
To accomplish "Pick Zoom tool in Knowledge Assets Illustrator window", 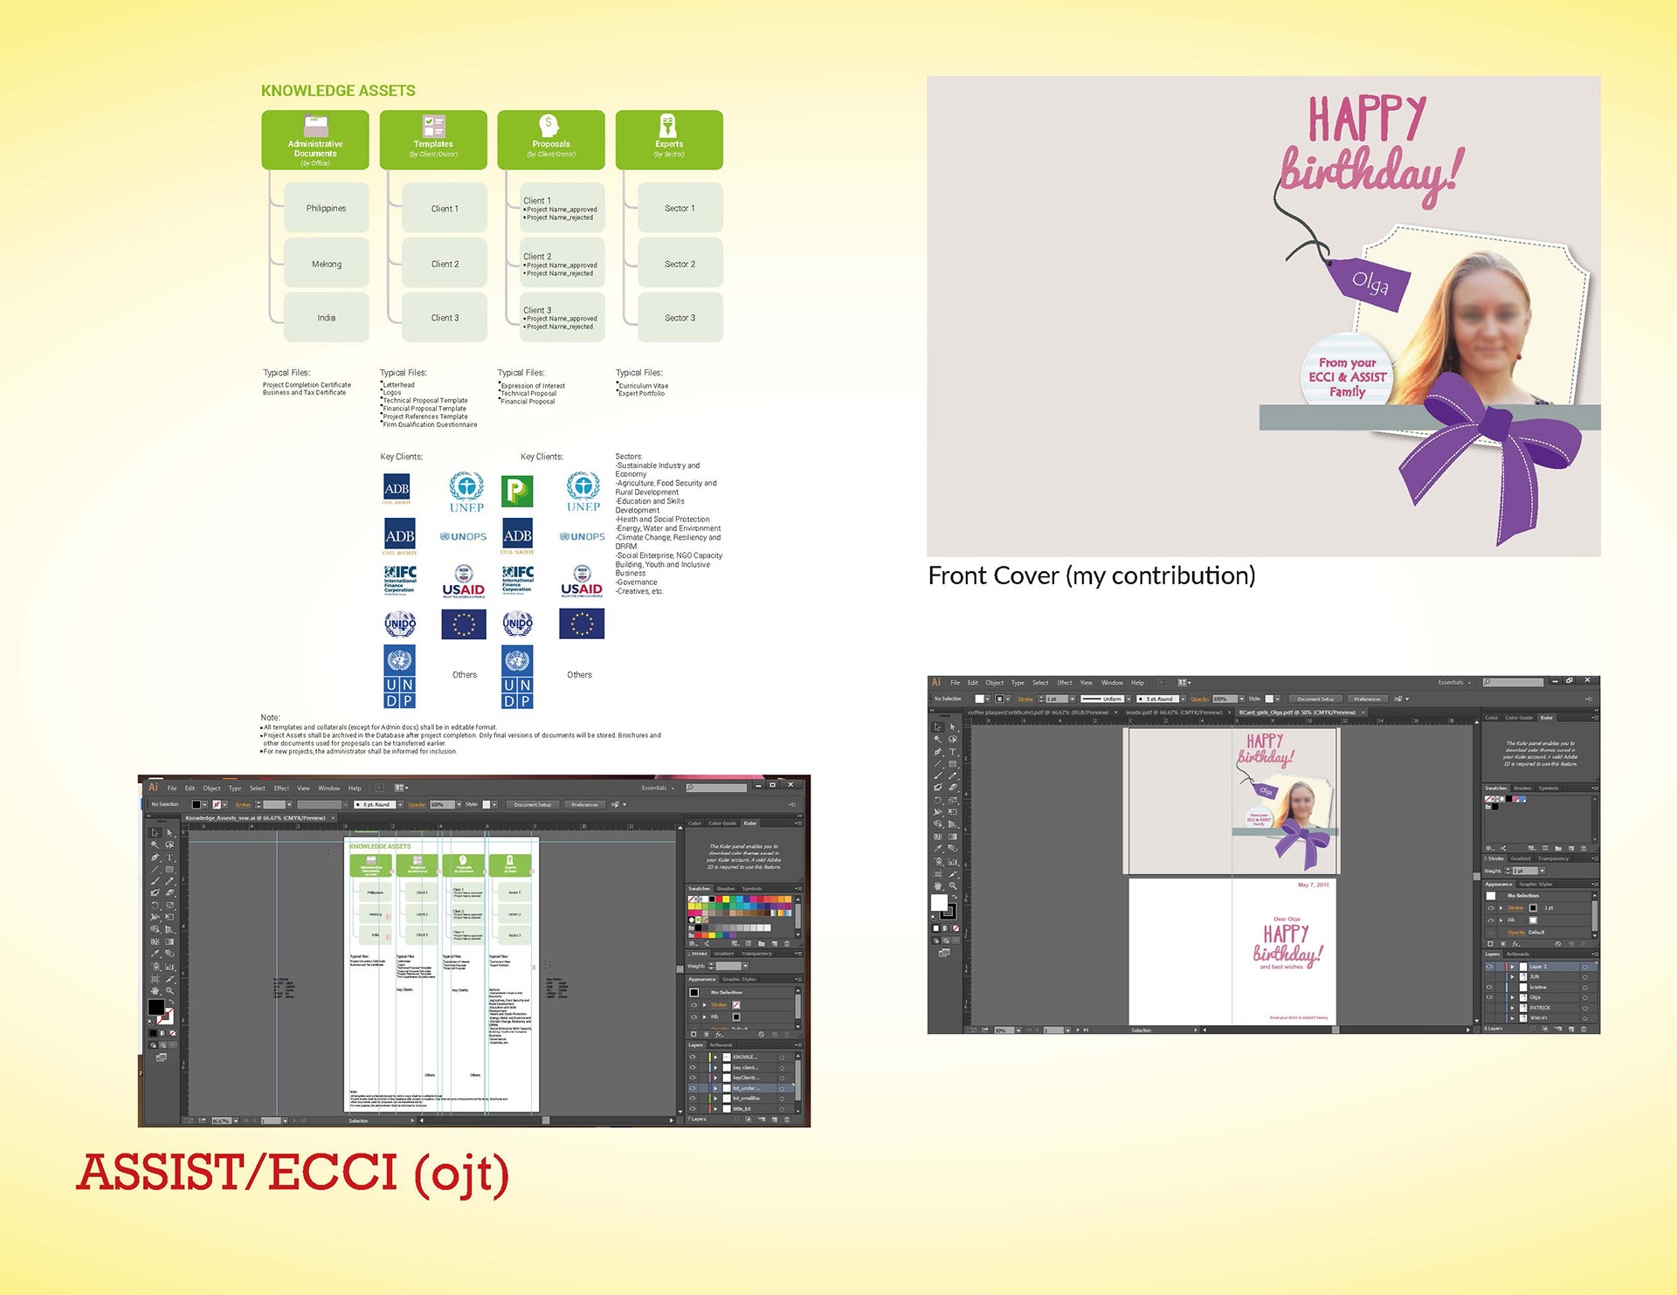I will [169, 990].
